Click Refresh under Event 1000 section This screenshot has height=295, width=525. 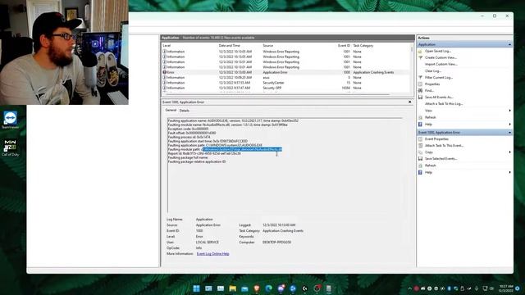click(430, 166)
